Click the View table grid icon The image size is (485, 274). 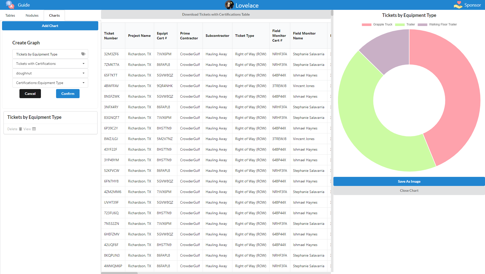tap(34, 129)
